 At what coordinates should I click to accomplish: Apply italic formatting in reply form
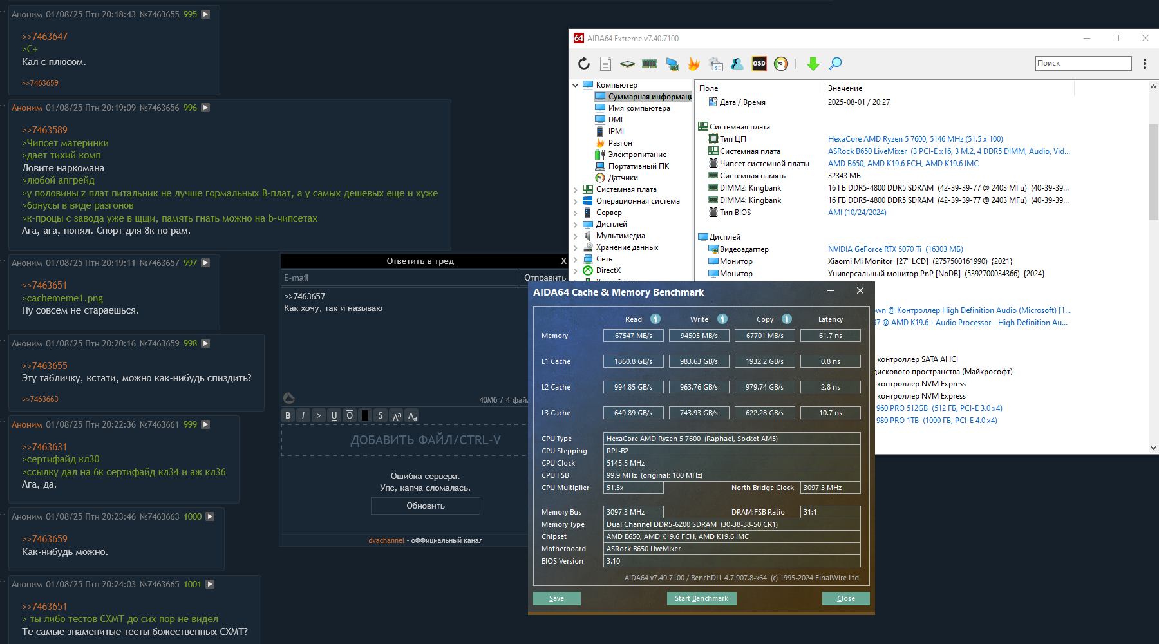pos(303,415)
